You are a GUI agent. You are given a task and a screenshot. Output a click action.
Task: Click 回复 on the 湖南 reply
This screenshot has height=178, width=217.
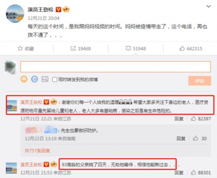click(181, 138)
